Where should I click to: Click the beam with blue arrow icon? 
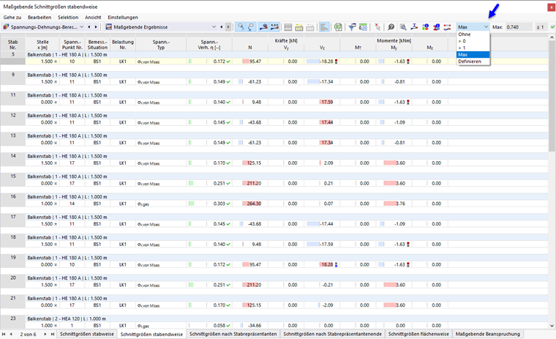pyautogui.click(x=414, y=27)
